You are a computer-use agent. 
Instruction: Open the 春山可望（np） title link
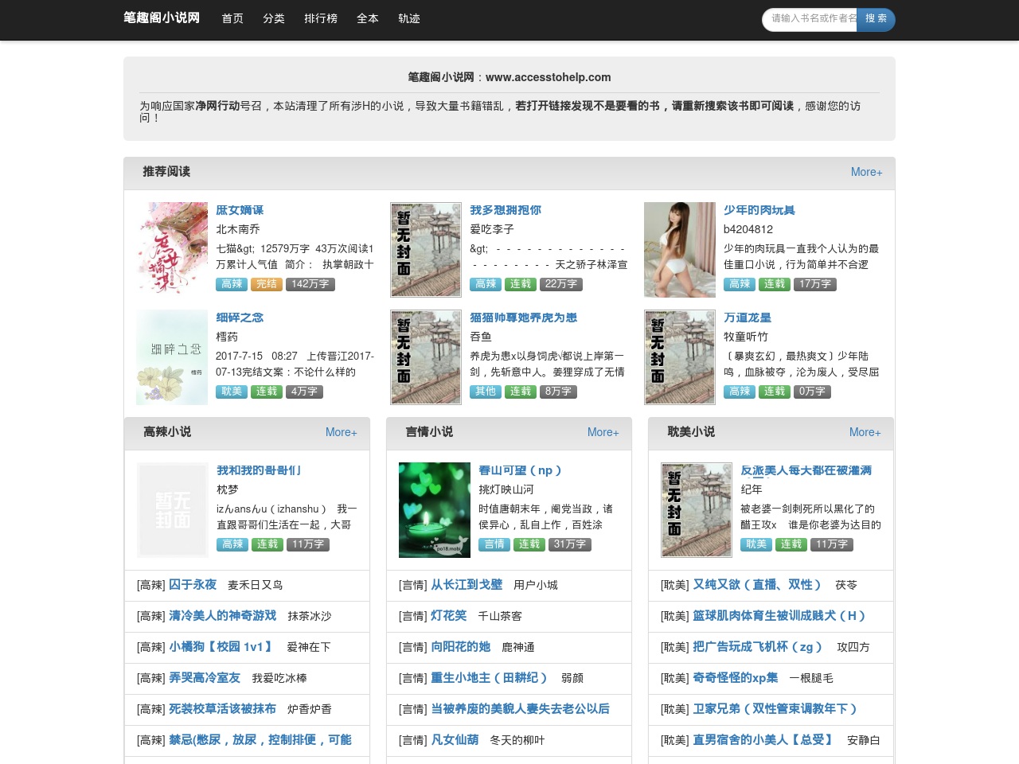(521, 470)
